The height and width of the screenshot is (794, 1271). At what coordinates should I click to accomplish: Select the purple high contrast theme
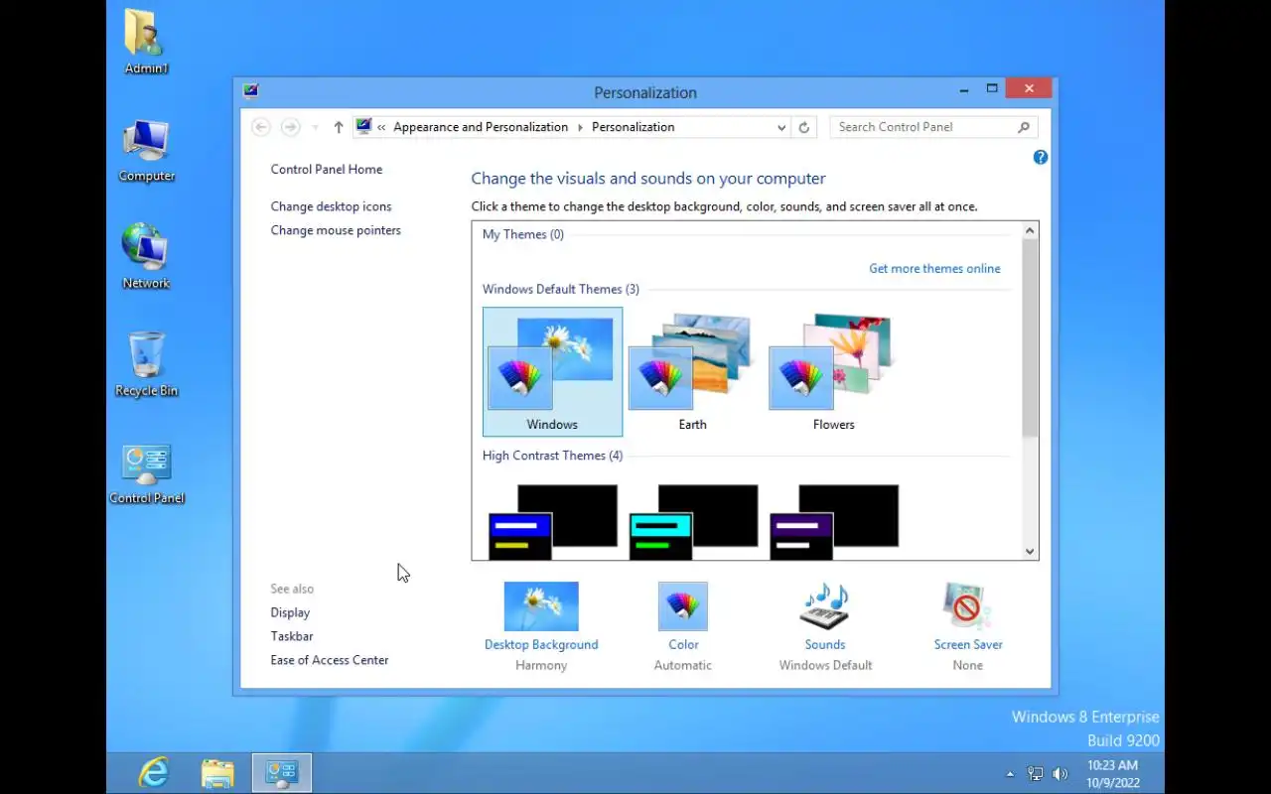[x=834, y=522]
